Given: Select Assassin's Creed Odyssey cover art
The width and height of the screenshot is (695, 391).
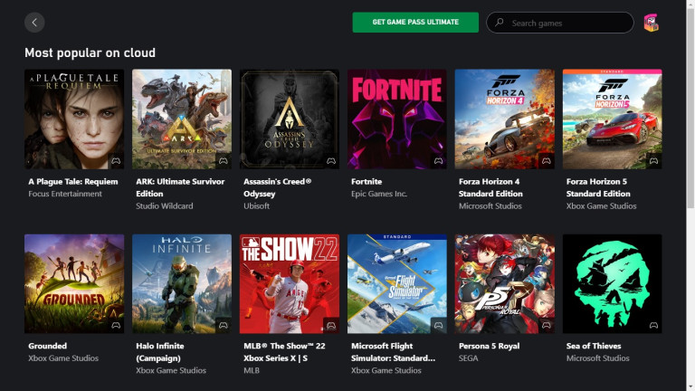Looking at the screenshot, I should [x=290, y=119].
